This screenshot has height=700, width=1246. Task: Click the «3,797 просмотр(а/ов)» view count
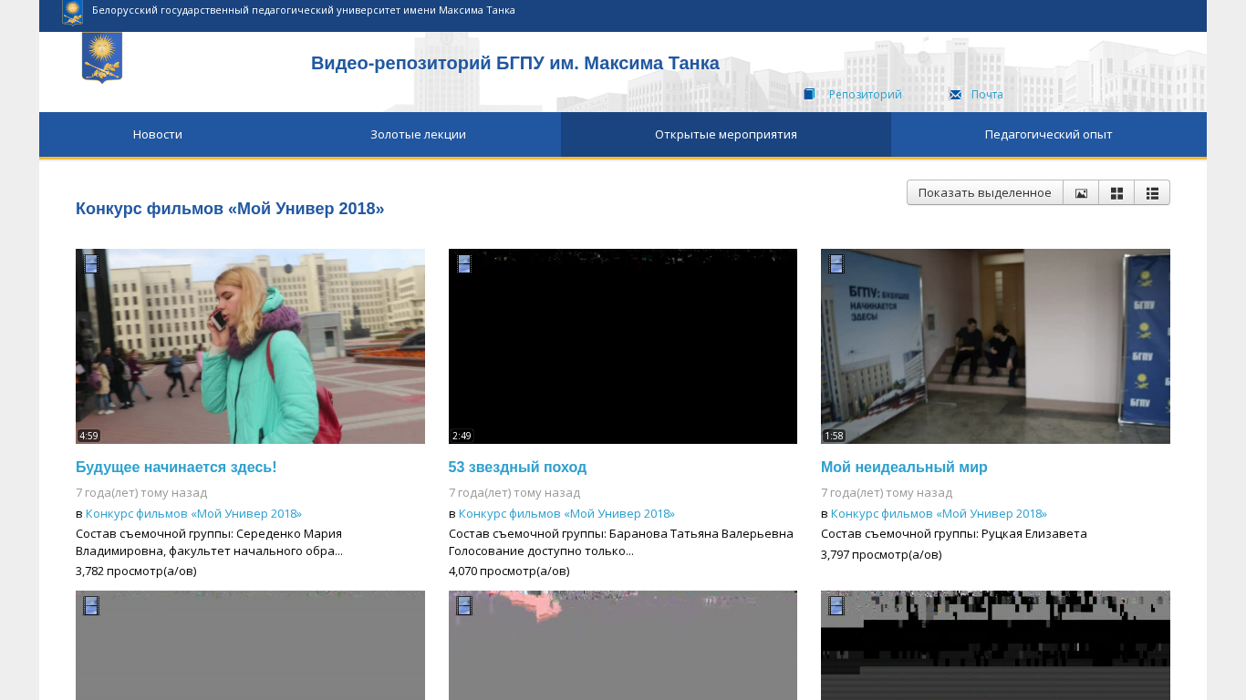pos(881,555)
